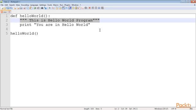Screen dimensions: 196x110
Task: Click the Zoom Out toolbar icon
Action: coord(53,8)
